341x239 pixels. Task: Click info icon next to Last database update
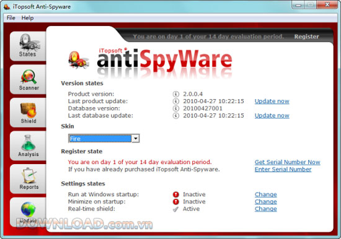coord(175,116)
